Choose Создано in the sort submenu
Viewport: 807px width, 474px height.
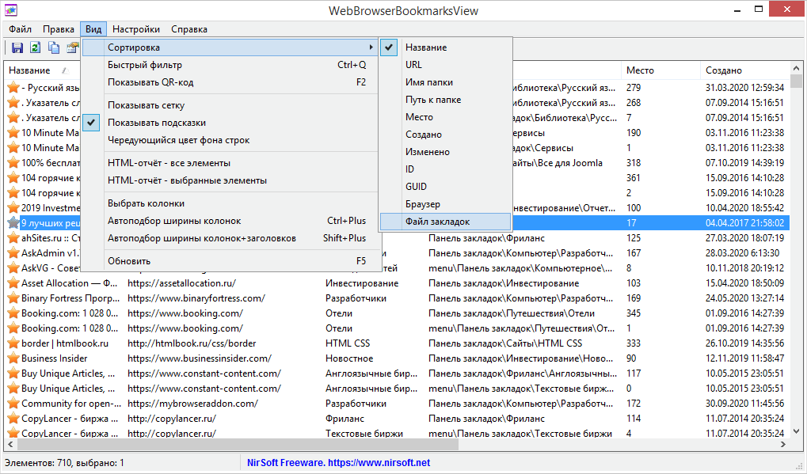click(446, 135)
